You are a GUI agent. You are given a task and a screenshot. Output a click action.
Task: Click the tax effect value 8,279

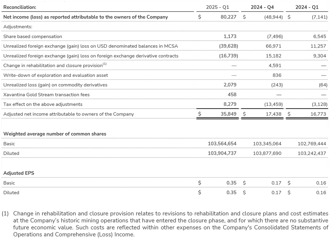230,104
